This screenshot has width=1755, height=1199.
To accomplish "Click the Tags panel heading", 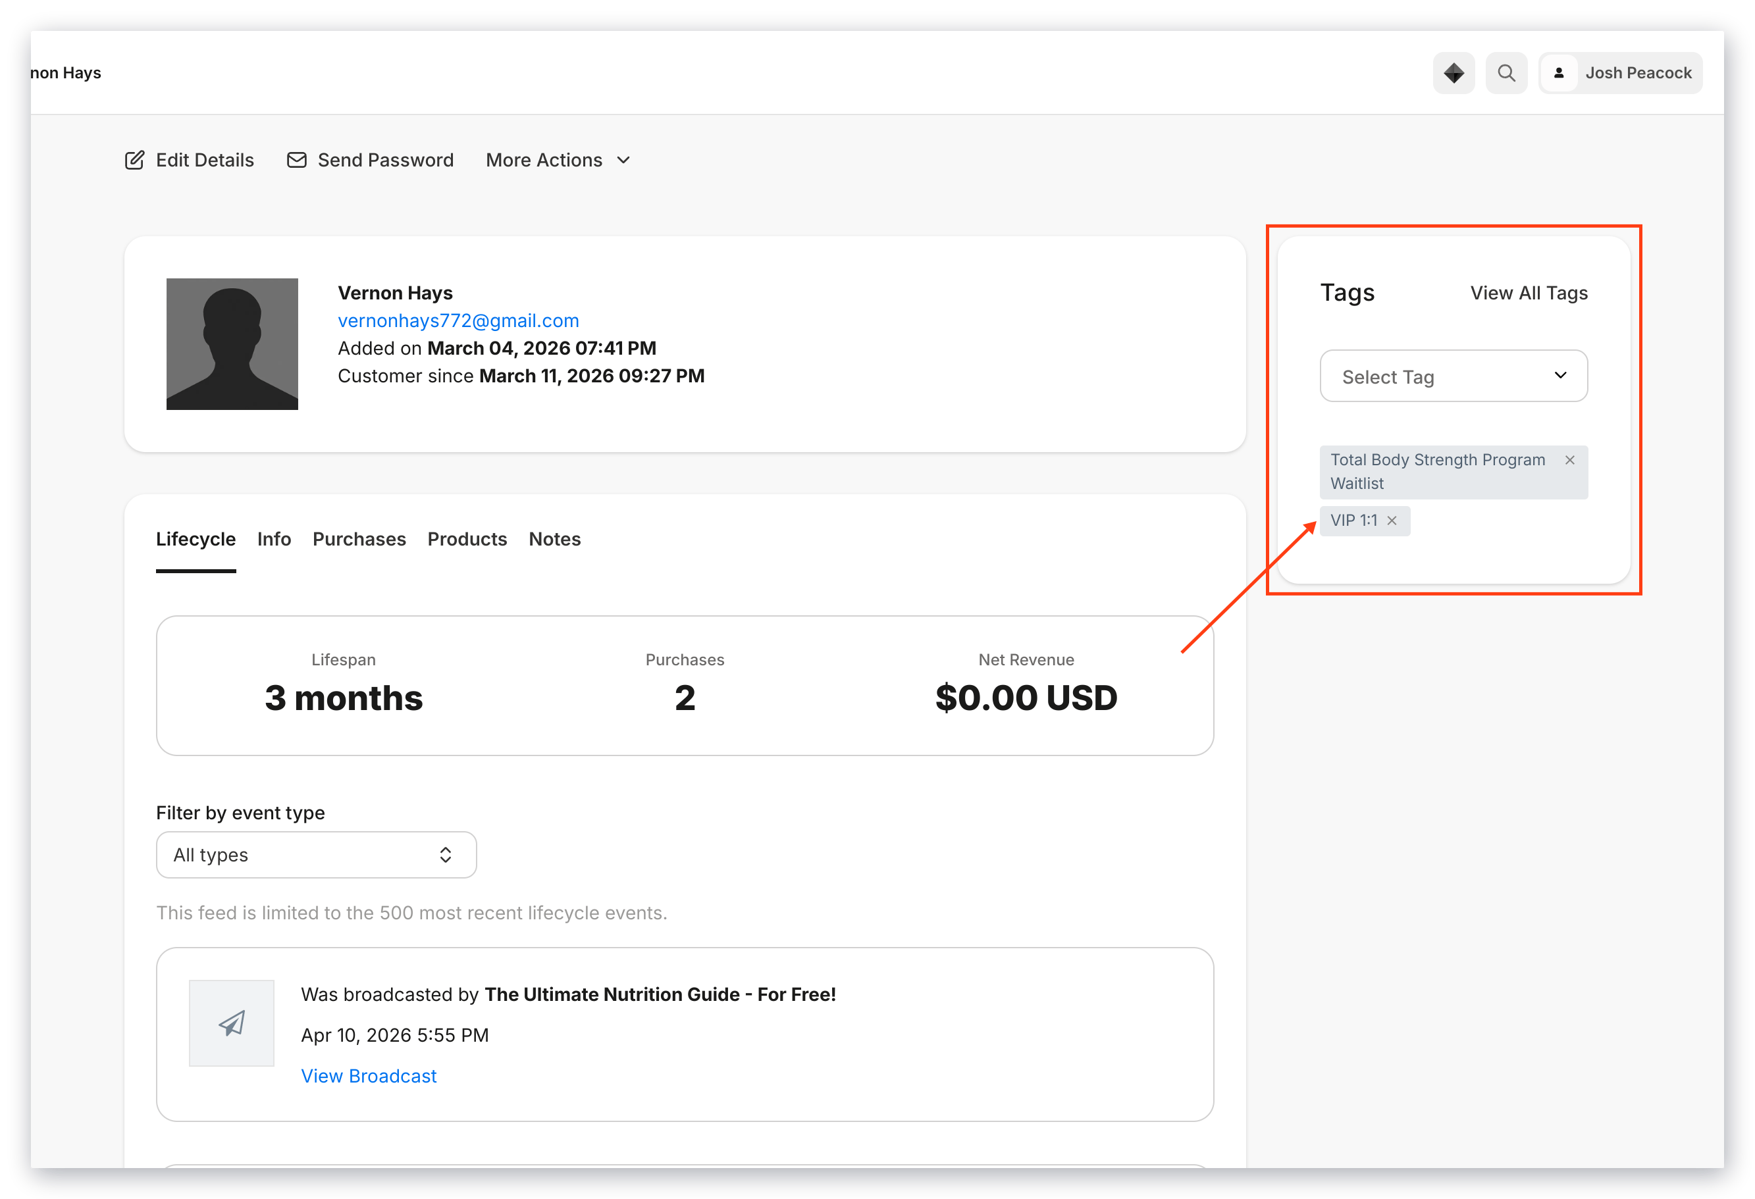I will (x=1348, y=293).
